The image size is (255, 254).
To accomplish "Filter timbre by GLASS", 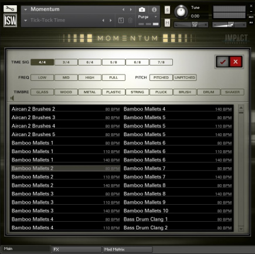I will click(x=42, y=92).
